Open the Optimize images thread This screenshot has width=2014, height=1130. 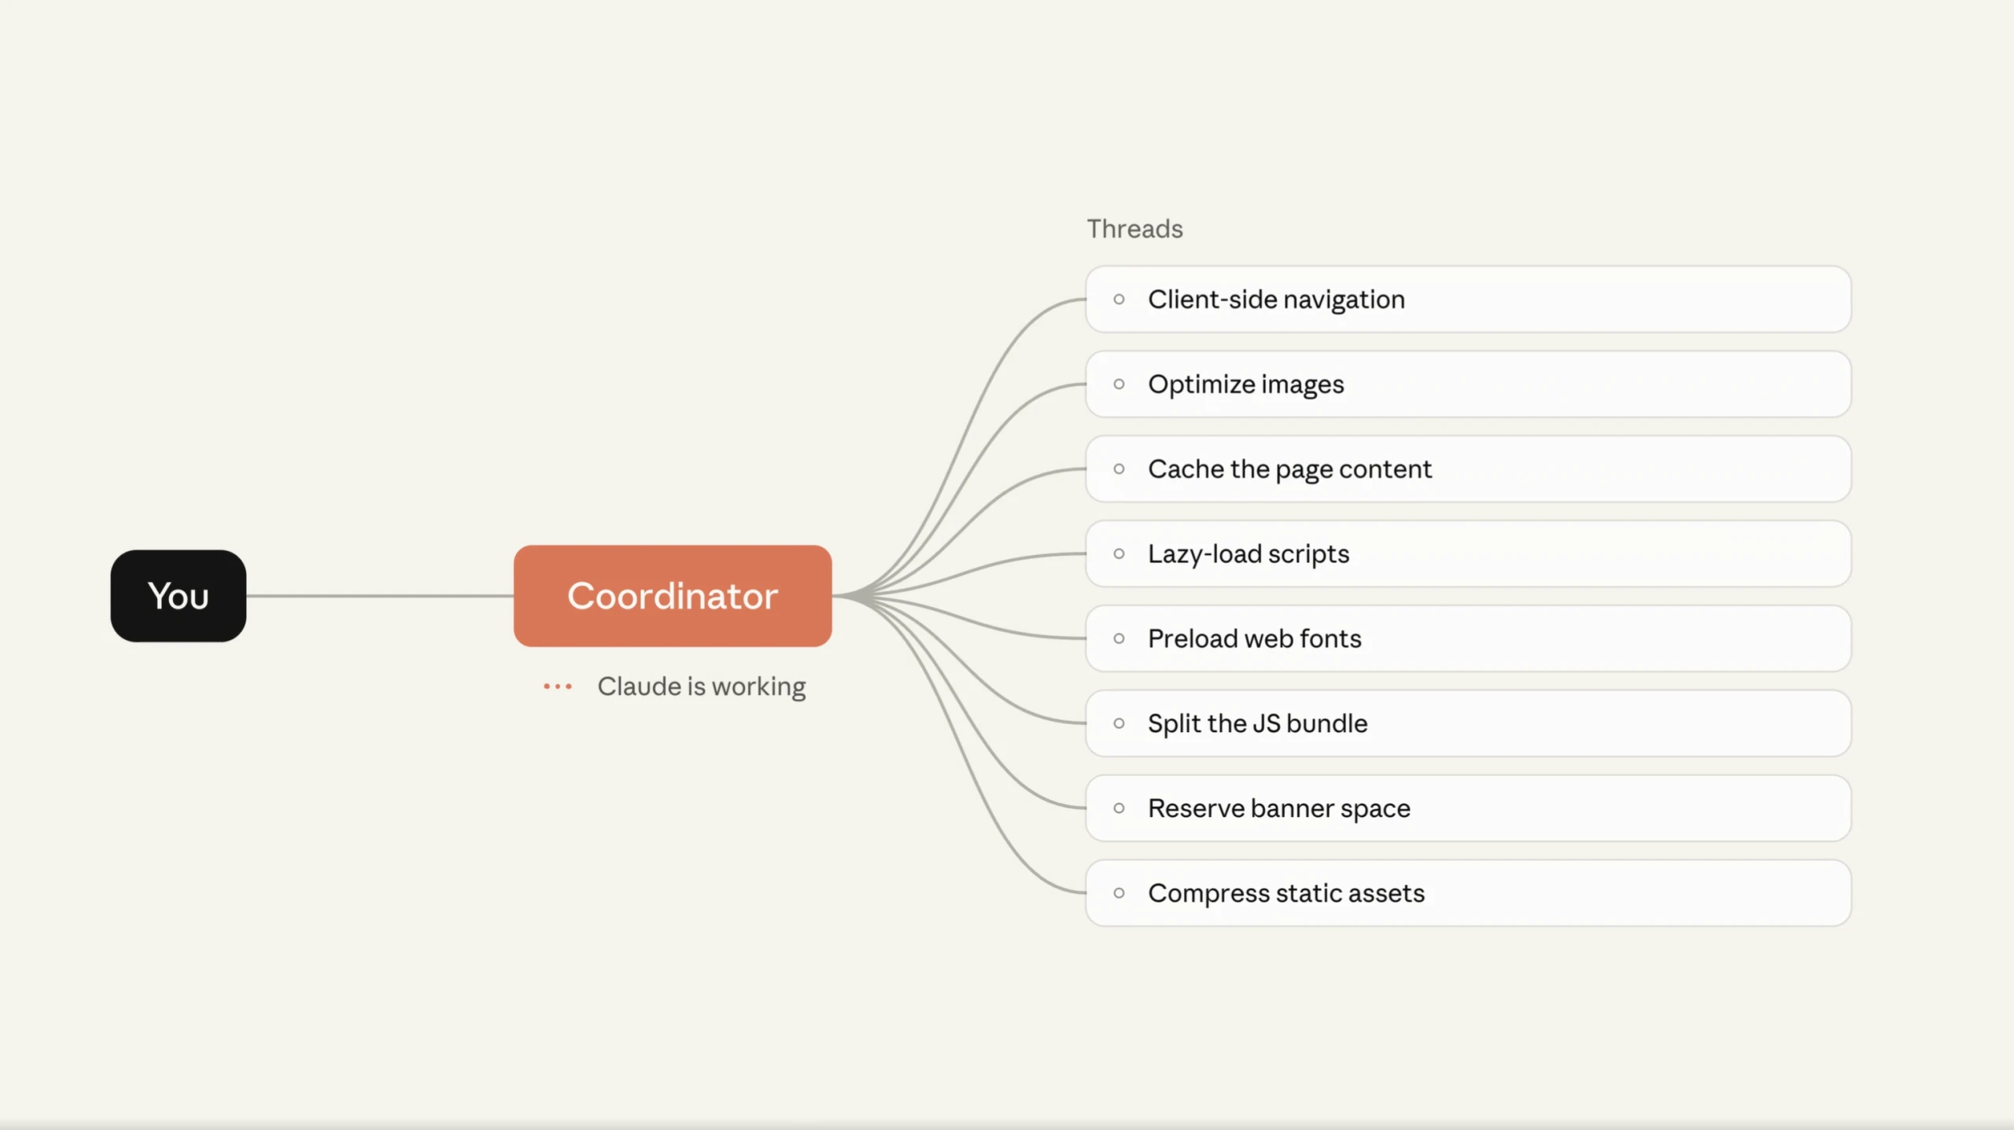pyautogui.click(x=1468, y=384)
